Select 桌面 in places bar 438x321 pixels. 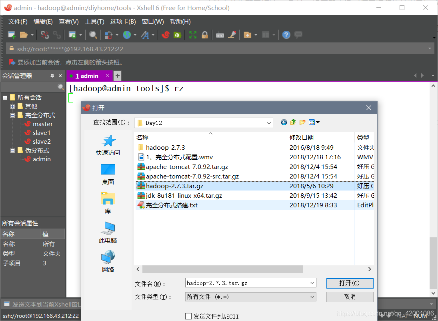pyautogui.click(x=108, y=175)
